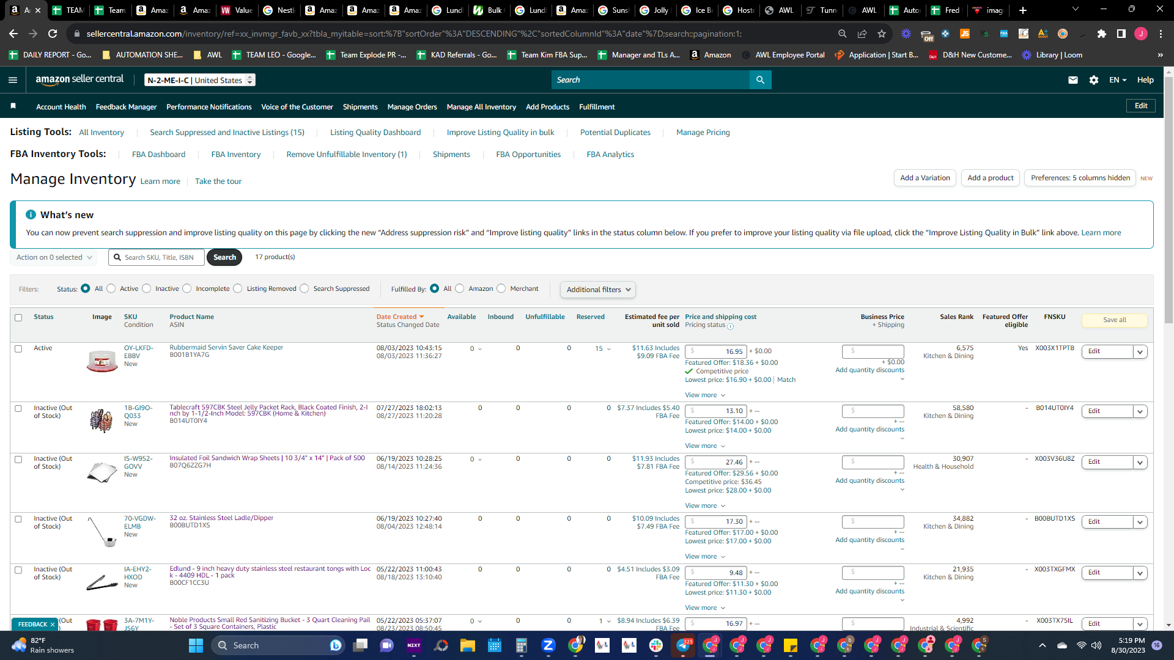Screen dimensions: 1174x660
Task: Reload the page with the refresh icon
Action: [53, 34]
